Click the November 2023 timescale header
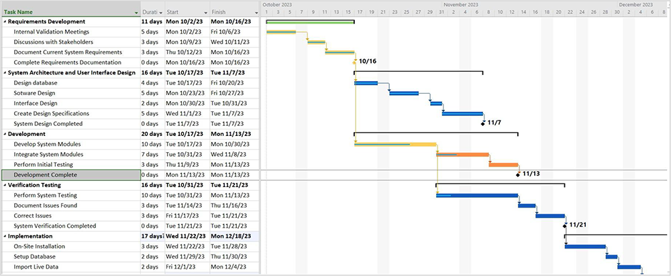The height and width of the screenshot is (276, 671). [x=460, y=4]
